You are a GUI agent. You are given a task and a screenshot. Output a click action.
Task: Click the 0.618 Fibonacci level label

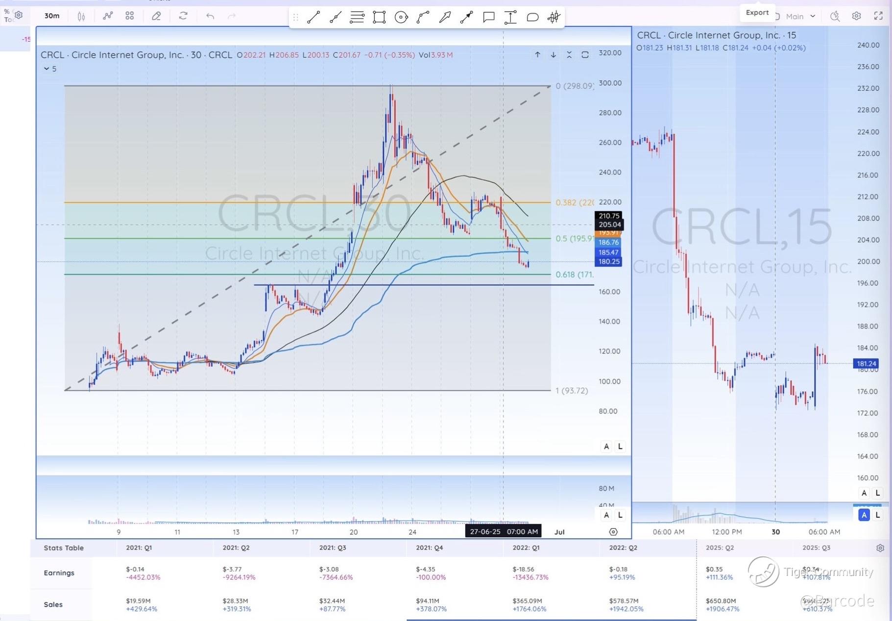click(575, 274)
